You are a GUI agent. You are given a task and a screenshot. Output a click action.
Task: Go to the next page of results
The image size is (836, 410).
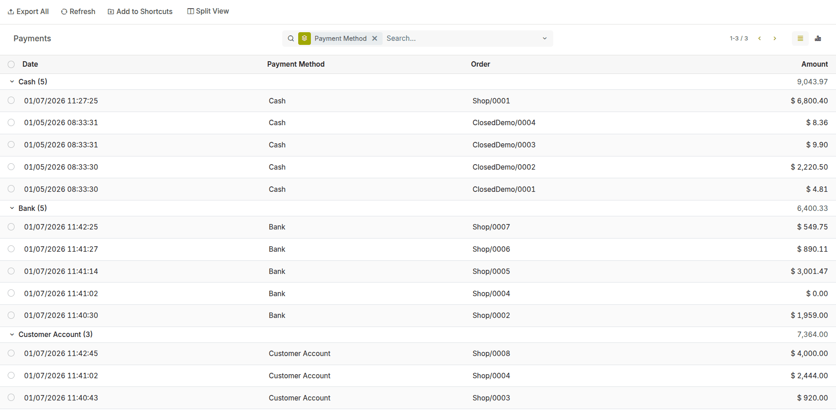pos(775,39)
